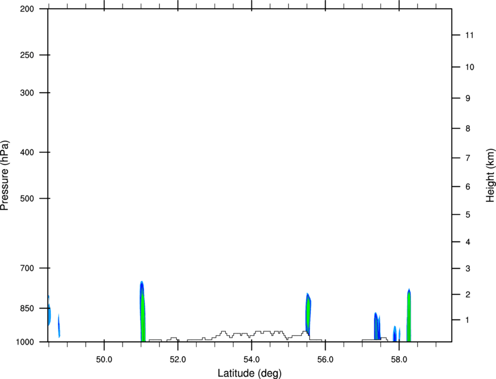
Task: Click the 58.0 latitude tick label
Action: (399, 360)
